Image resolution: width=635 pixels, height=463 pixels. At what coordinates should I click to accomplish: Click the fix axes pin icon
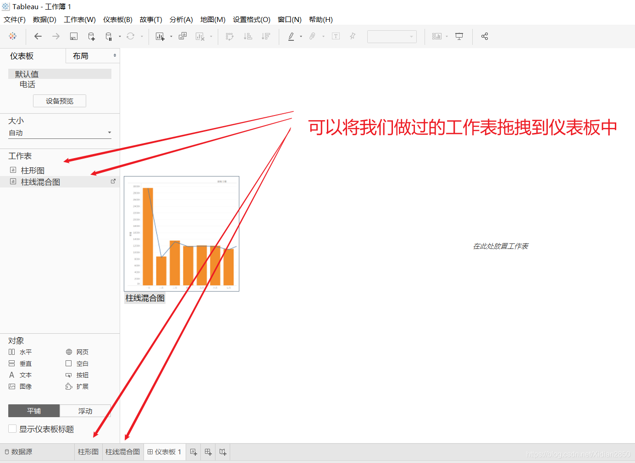pos(353,36)
